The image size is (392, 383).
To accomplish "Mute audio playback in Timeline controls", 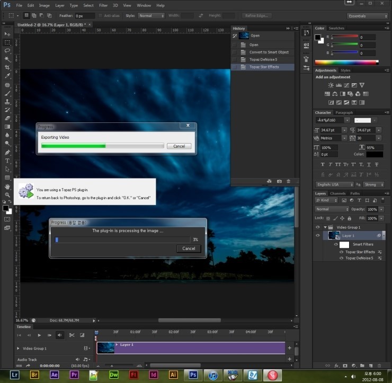I will [59, 335].
